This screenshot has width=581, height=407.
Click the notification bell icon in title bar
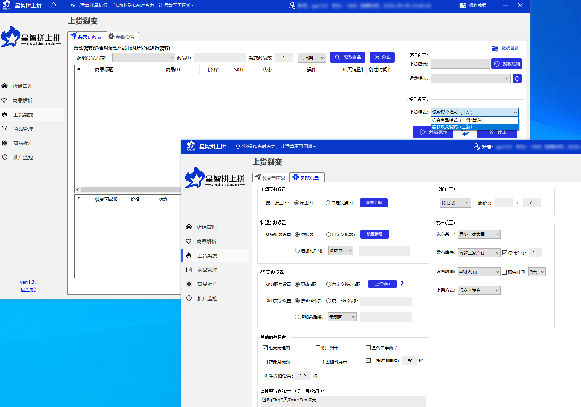pos(54,5)
